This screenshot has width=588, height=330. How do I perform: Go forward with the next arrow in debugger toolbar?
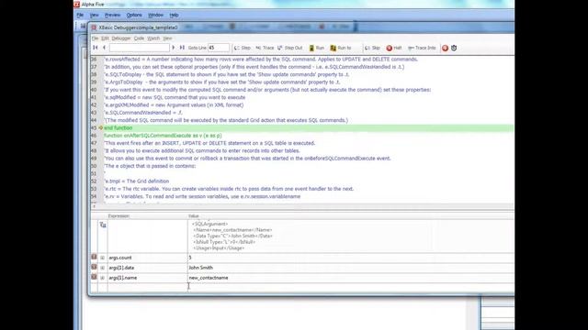point(174,48)
